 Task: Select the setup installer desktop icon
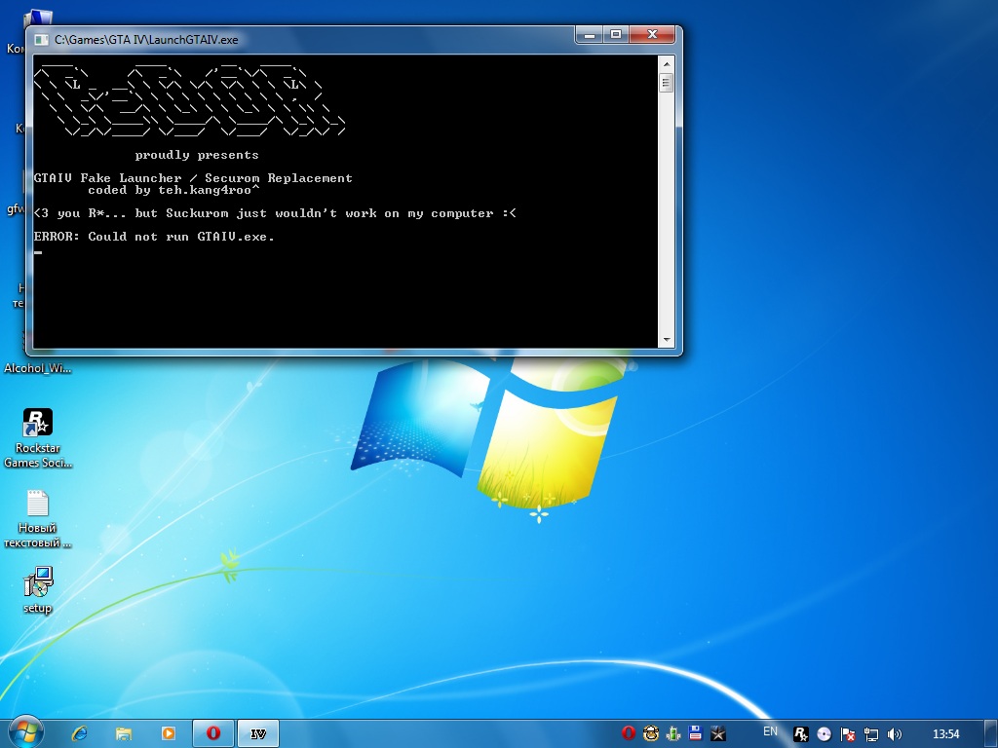tap(38, 582)
